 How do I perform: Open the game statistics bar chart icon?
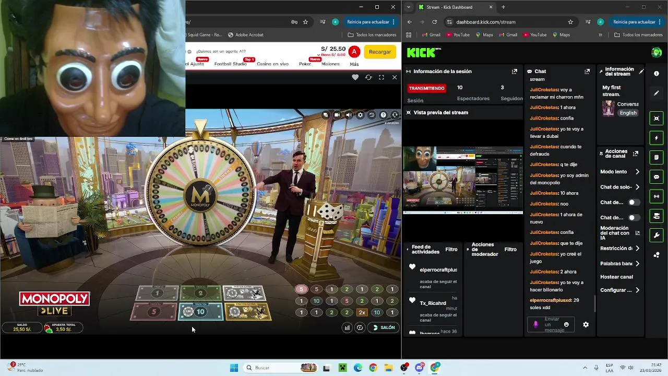(x=347, y=327)
